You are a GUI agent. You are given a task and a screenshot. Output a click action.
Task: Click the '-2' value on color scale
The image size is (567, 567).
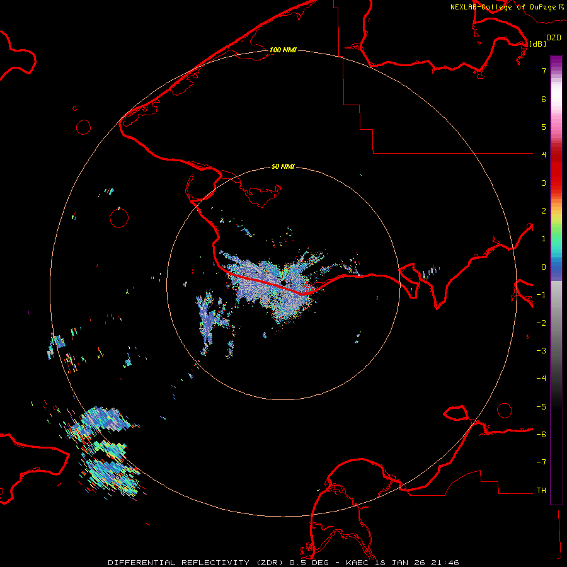tap(541, 323)
